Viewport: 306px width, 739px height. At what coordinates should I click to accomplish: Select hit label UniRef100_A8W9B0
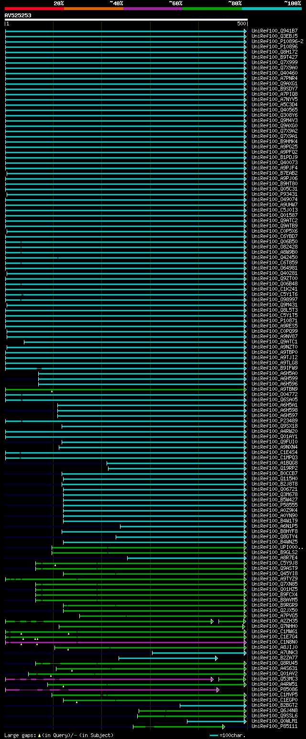point(274,252)
